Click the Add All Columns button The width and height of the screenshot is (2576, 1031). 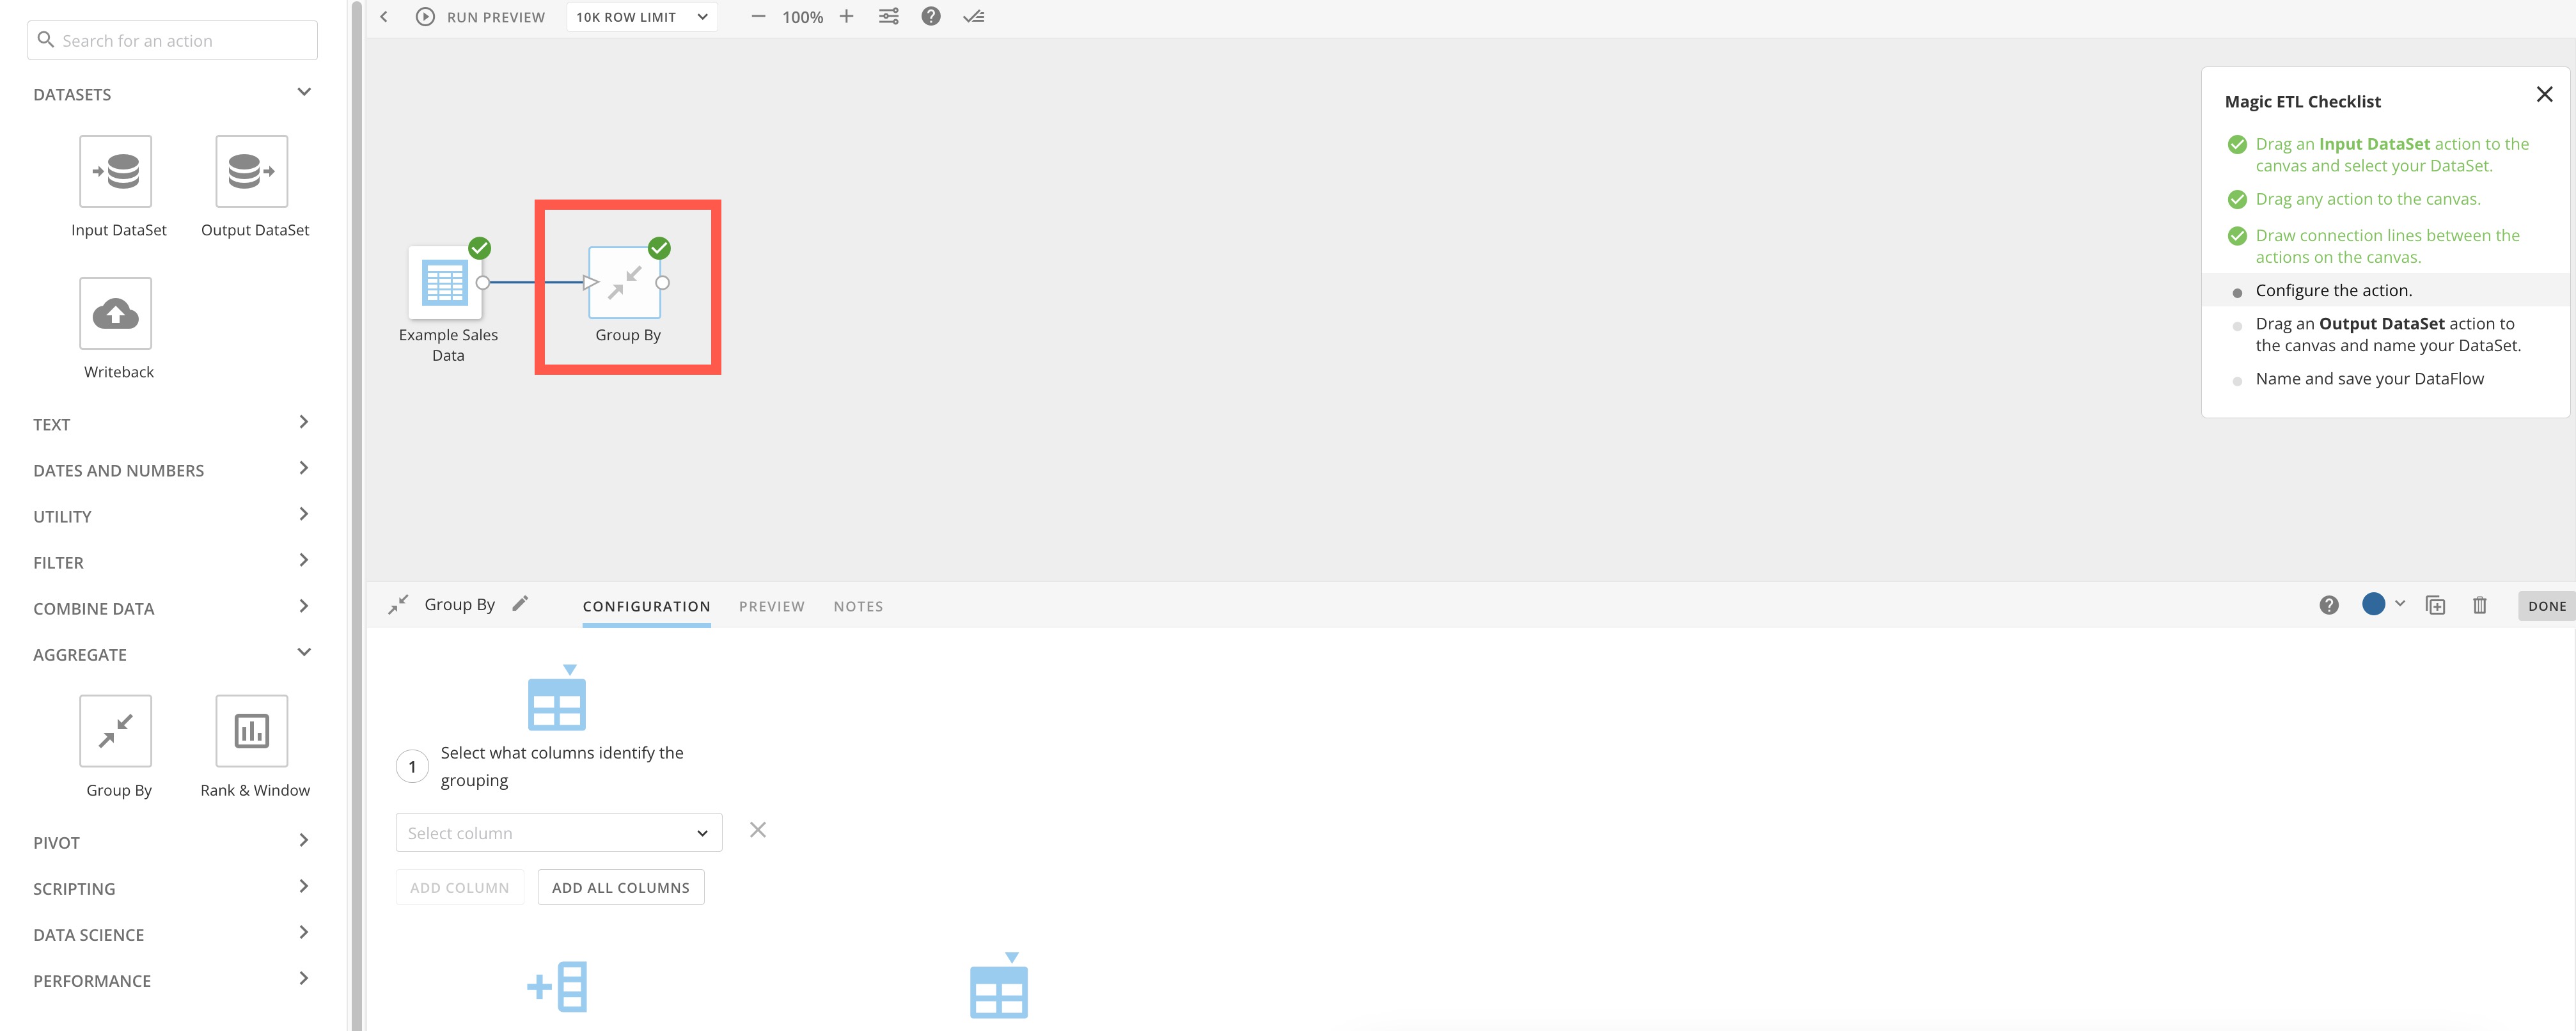[620, 887]
